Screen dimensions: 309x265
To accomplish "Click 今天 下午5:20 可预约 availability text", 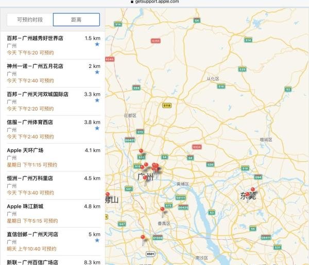I will [30, 53].
